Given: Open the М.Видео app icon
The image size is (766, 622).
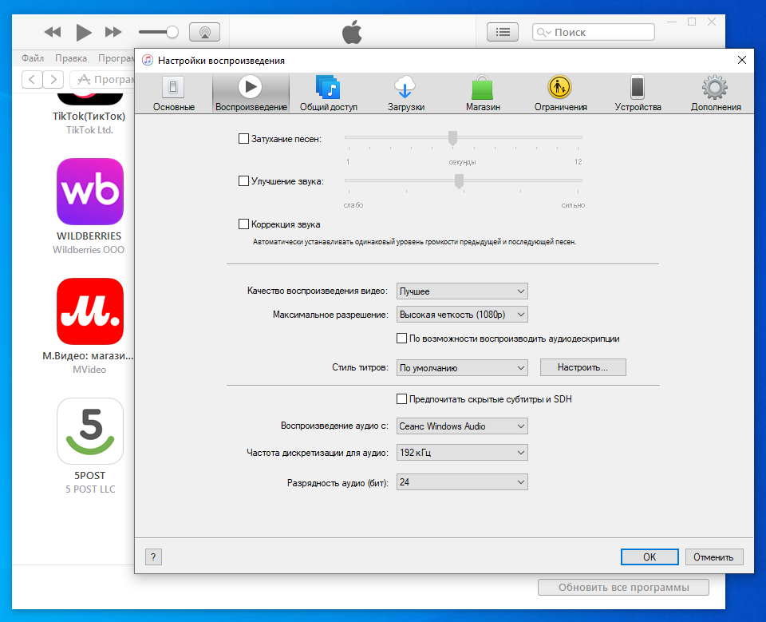Looking at the screenshot, I should [90, 311].
